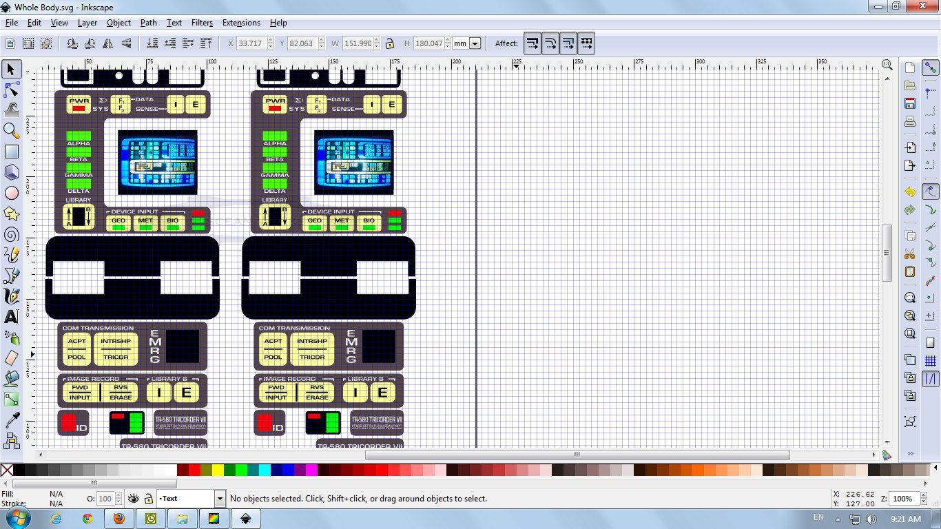Open the Object menu
941x529 pixels.
tap(118, 23)
